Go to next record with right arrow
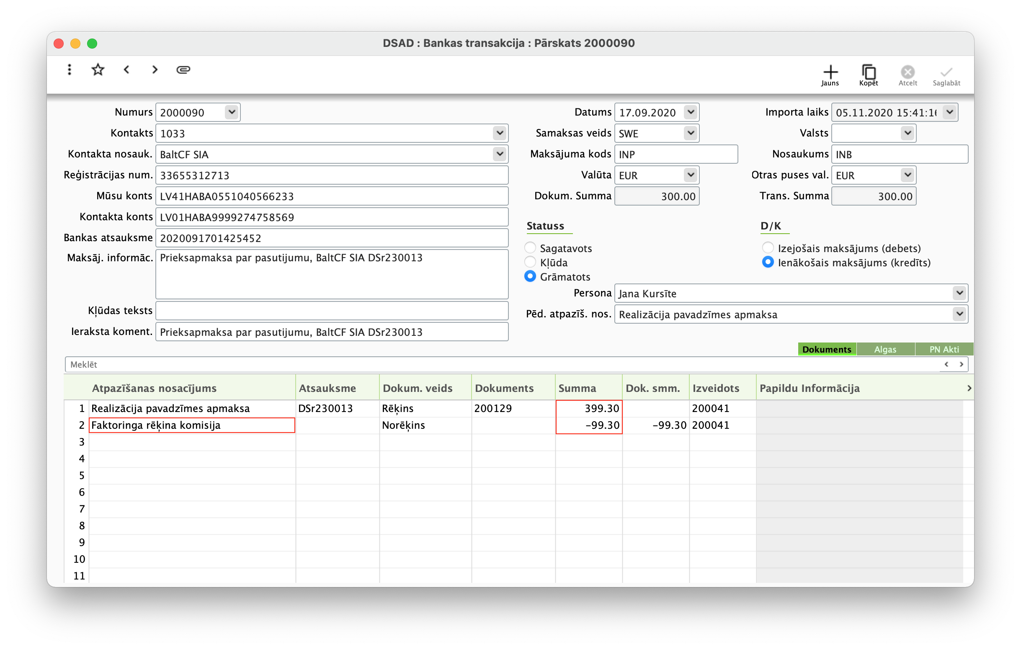The width and height of the screenshot is (1021, 649). click(155, 70)
